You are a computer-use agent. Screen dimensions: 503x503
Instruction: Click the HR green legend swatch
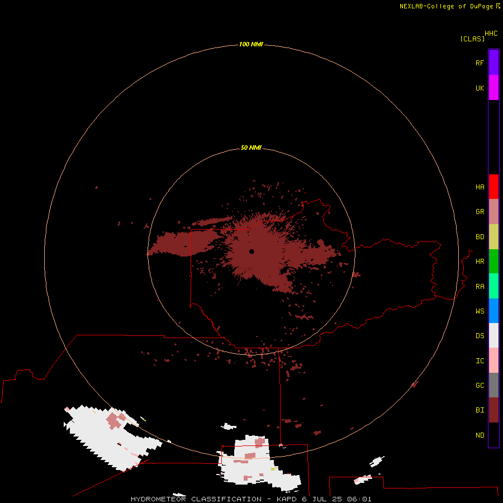[493, 262]
